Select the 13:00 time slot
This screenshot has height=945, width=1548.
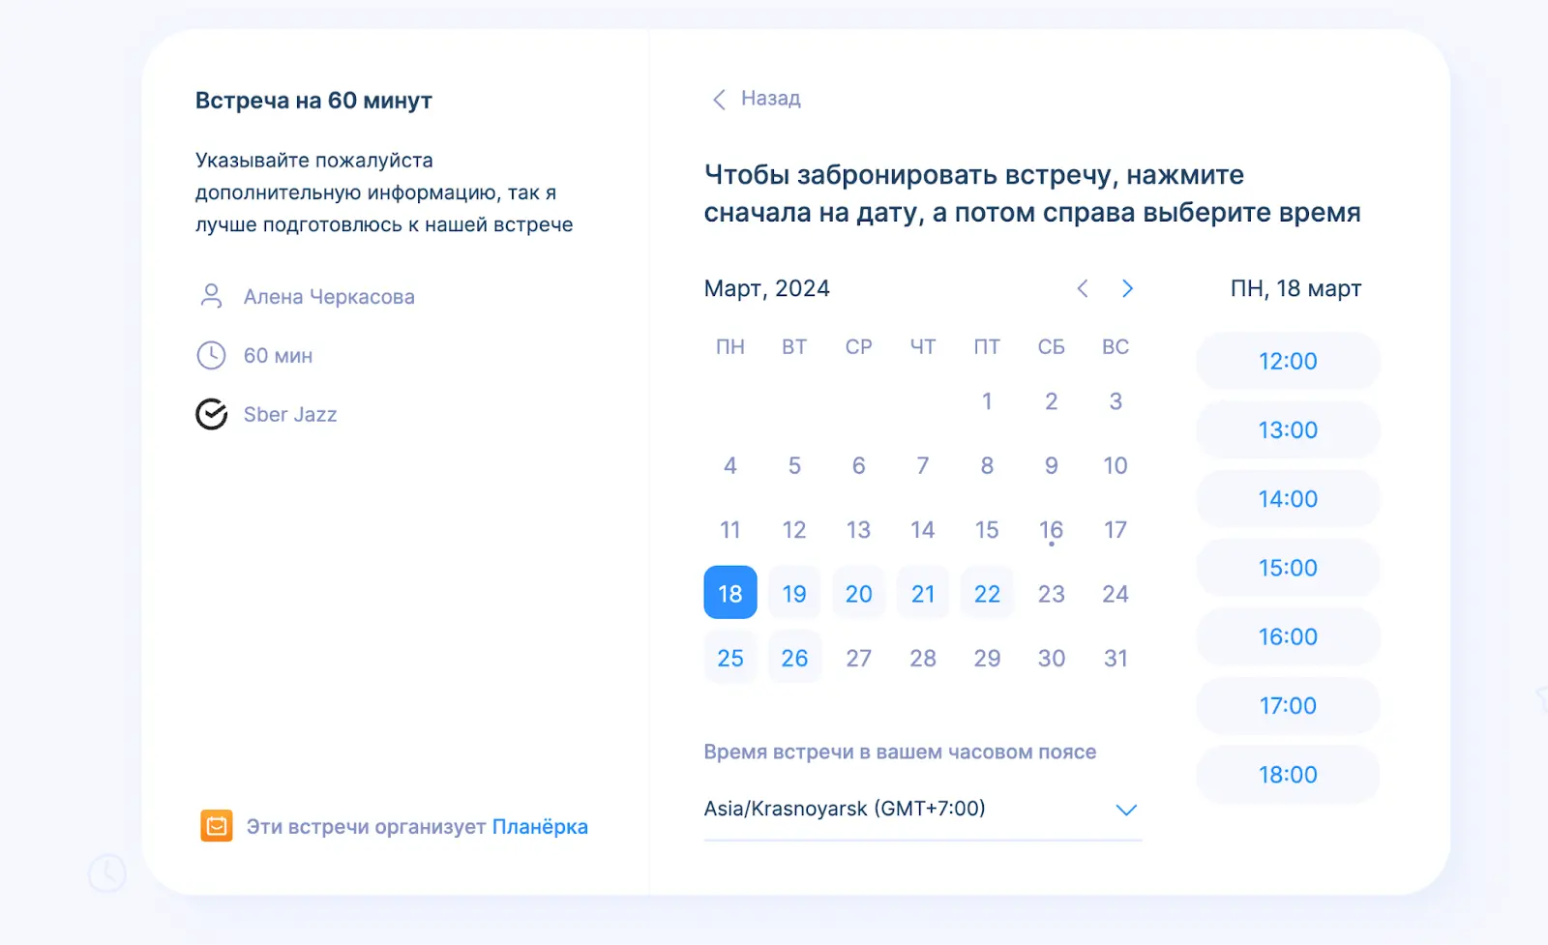pyautogui.click(x=1288, y=429)
